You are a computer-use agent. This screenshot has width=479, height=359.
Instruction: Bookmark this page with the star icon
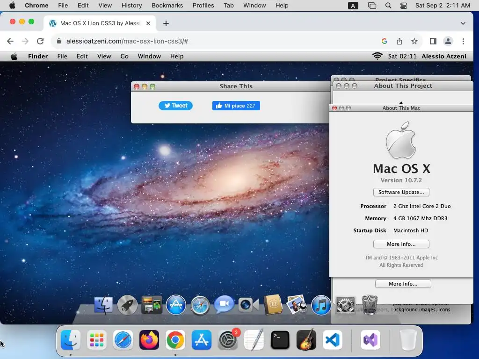(x=414, y=41)
